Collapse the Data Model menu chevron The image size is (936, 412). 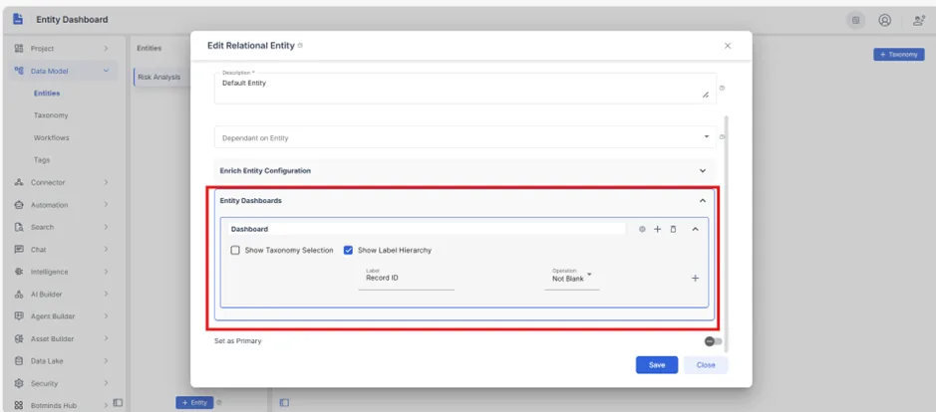coord(107,71)
